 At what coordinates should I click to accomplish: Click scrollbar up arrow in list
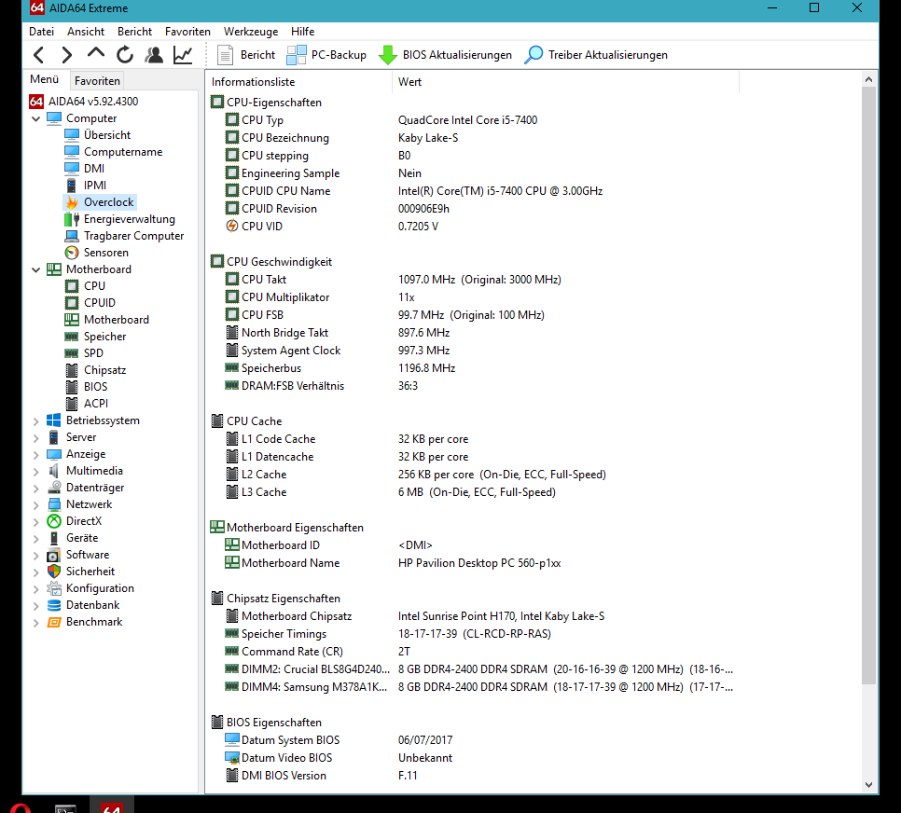[868, 80]
